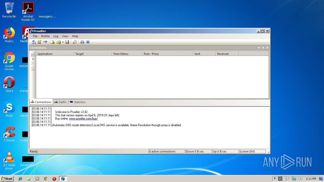Open the Profile menu
324x182 pixels.
pos(45,36)
